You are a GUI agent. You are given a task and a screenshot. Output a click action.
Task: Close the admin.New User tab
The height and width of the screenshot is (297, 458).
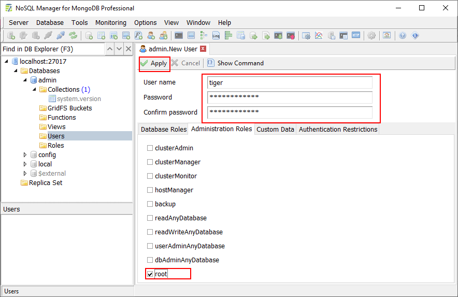[203, 49]
